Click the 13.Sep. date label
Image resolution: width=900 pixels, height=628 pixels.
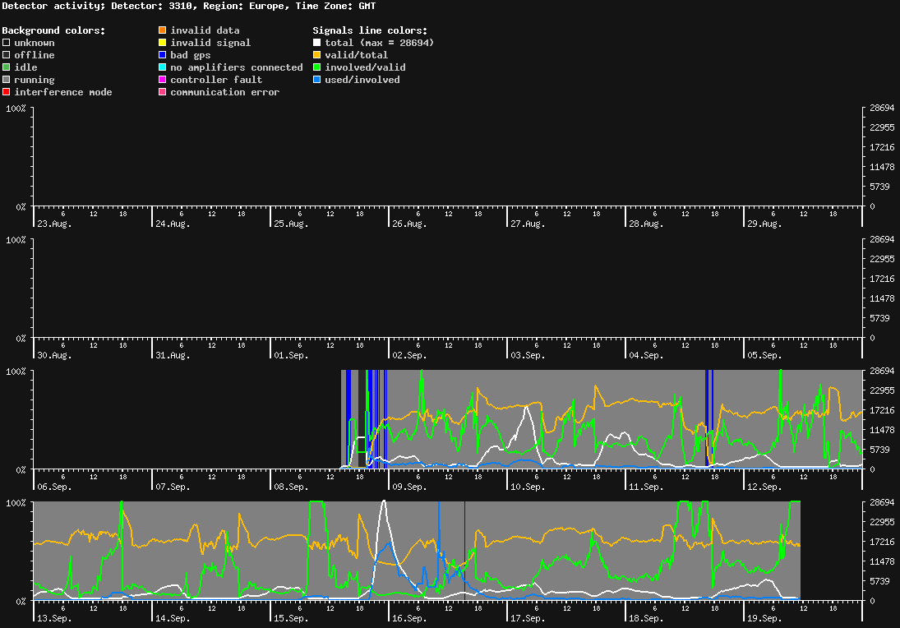coord(54,618)
